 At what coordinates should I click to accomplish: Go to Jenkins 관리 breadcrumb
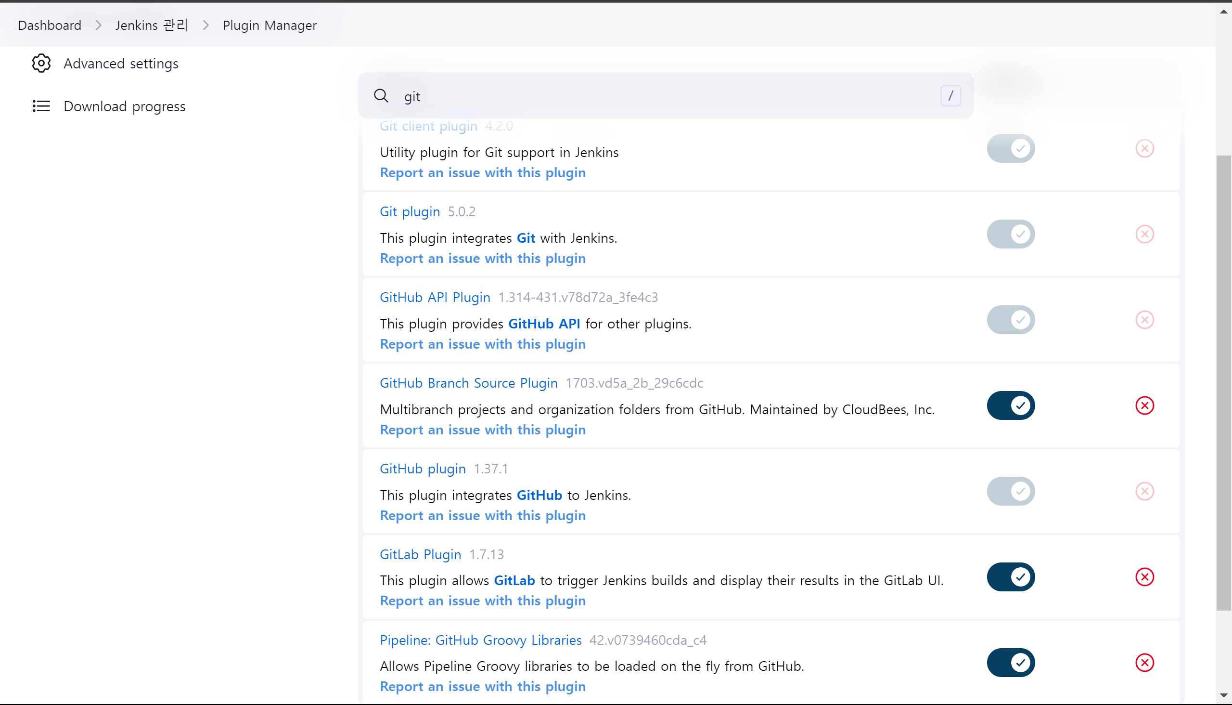tap(151, 25)
